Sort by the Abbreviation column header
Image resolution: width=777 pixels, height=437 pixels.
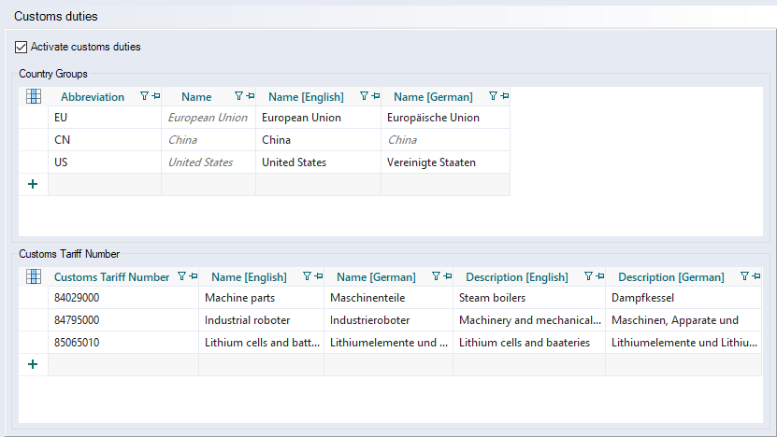point(93,97)
